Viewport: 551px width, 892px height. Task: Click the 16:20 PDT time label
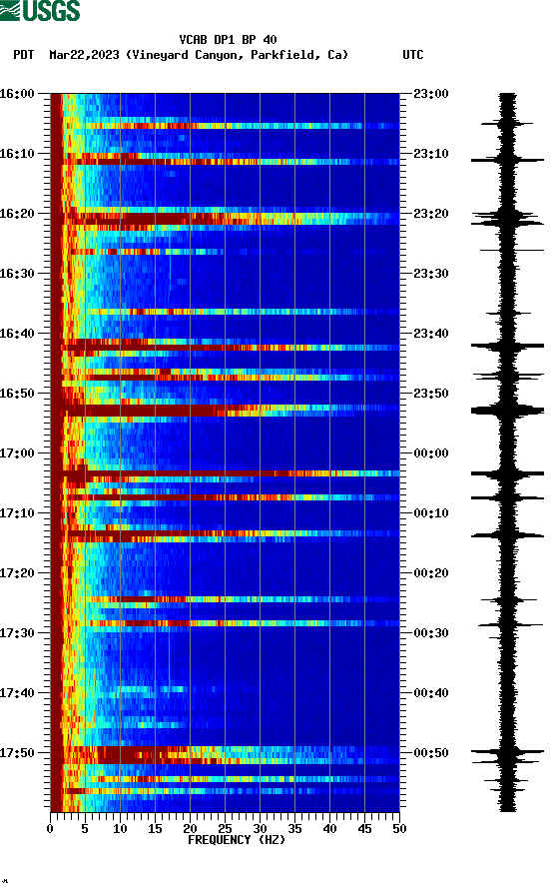(x=17, y=214)
